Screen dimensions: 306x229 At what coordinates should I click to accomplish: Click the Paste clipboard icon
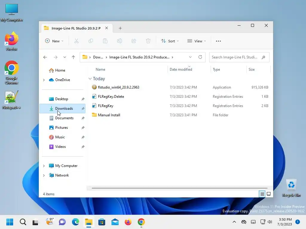coord(105,41)
